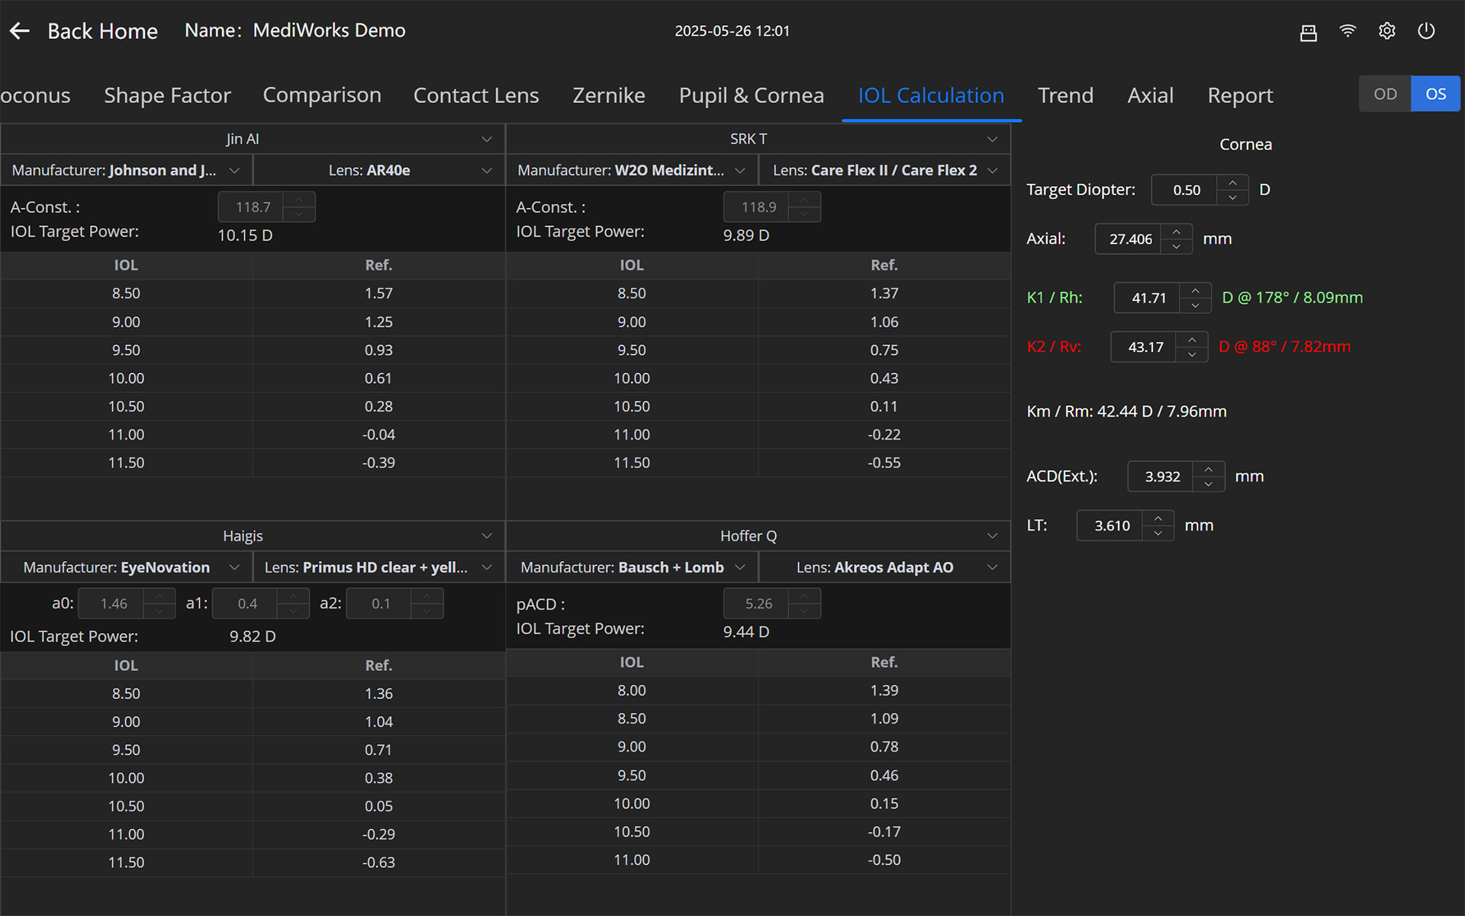Select SRK T row with Ref. 0.11

758,406
